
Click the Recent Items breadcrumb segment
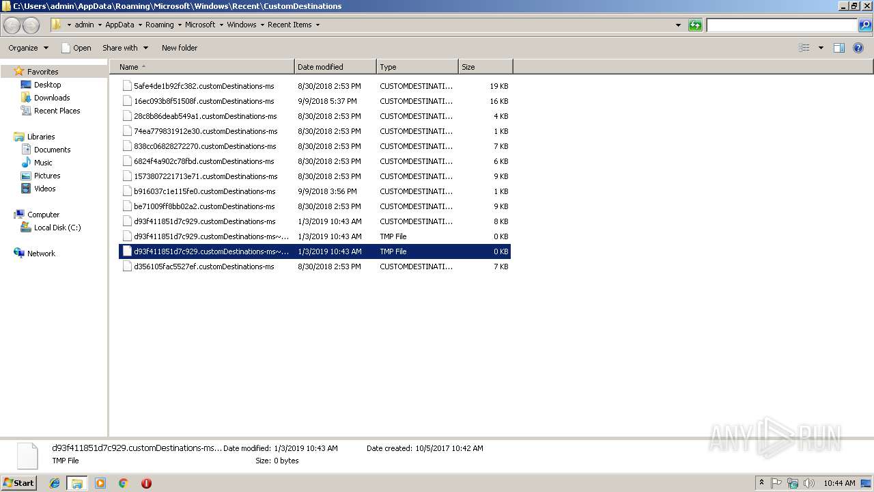[290, 25]
